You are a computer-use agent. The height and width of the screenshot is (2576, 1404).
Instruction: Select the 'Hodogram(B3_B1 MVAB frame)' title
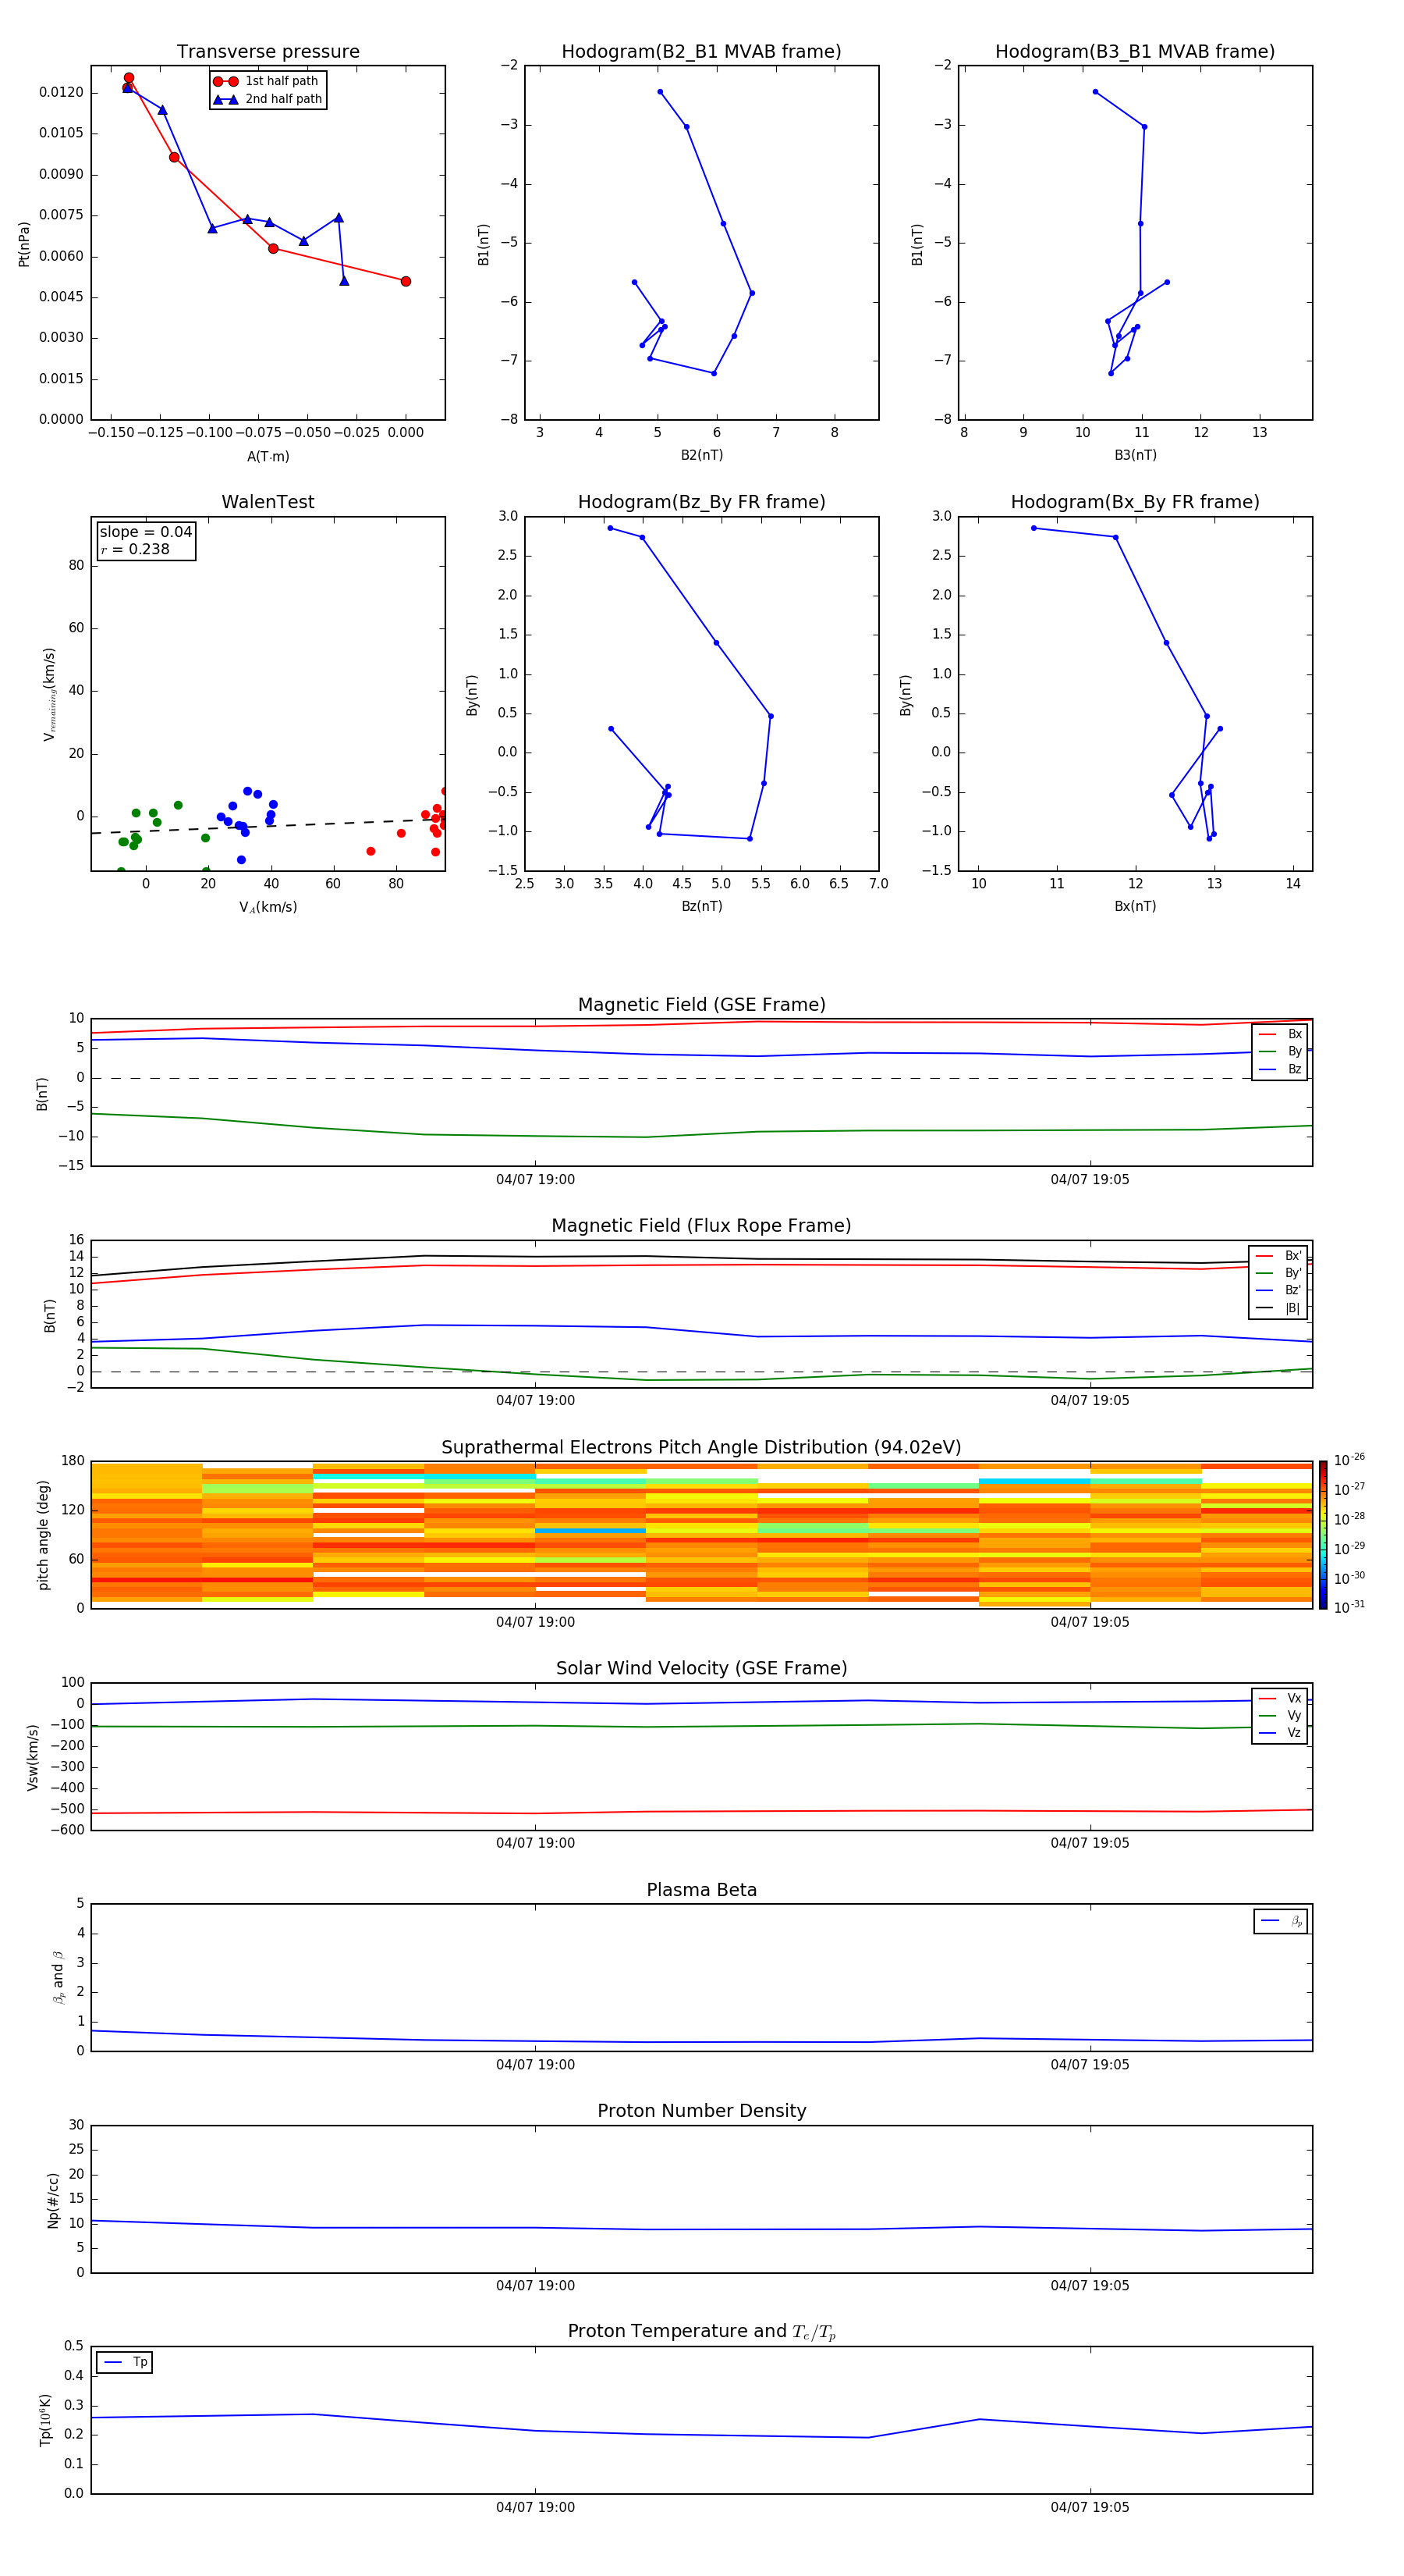click(1135, 52)
